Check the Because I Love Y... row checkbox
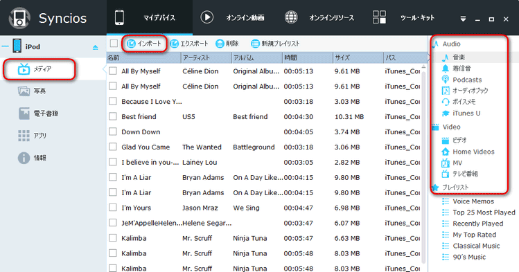Image resolution: width=519 pixels, height=272 pixels. (x=113, y=101)
